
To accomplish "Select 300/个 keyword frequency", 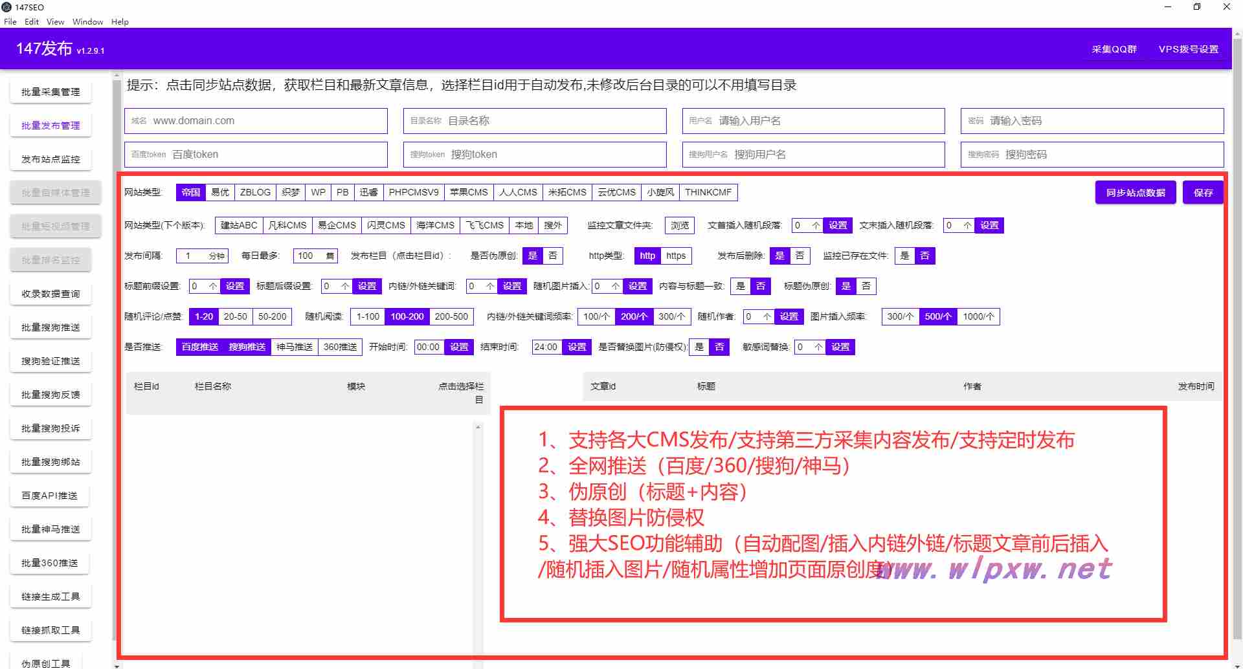I will pyautogui.click(x=671, y=316).
